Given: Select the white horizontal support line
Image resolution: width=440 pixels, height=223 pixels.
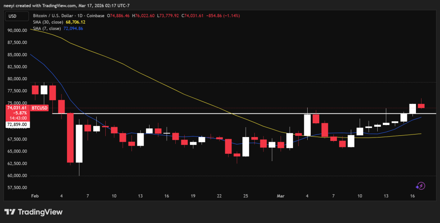Looking at the screenshot, I should tap(244, 113).
